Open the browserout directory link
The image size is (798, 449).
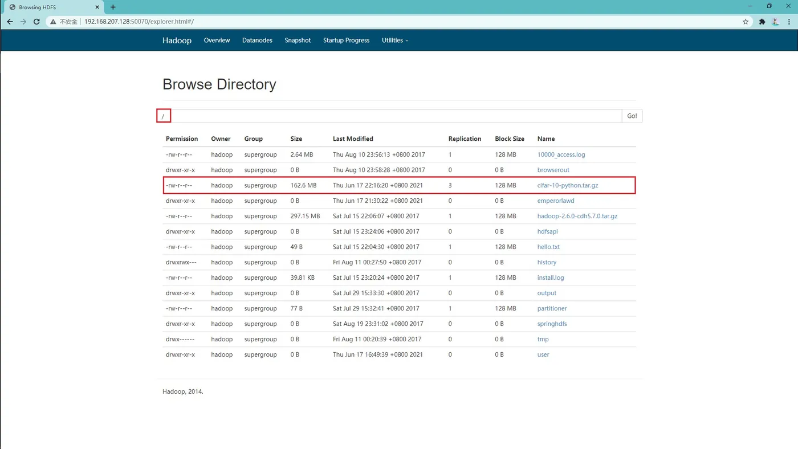tap(553, 170)
